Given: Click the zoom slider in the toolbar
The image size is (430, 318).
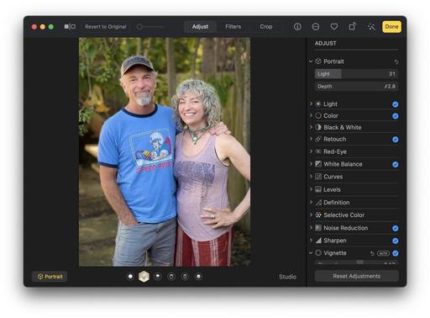Looking at the screenshot, I should 150,27.
